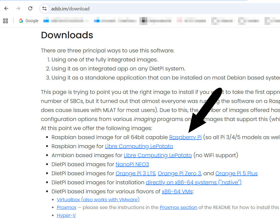Click the text "(no WiFi support)"

pyautogui.click(x=216, y=155)
